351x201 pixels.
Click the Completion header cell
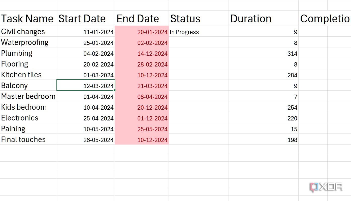tap(325, 19)
